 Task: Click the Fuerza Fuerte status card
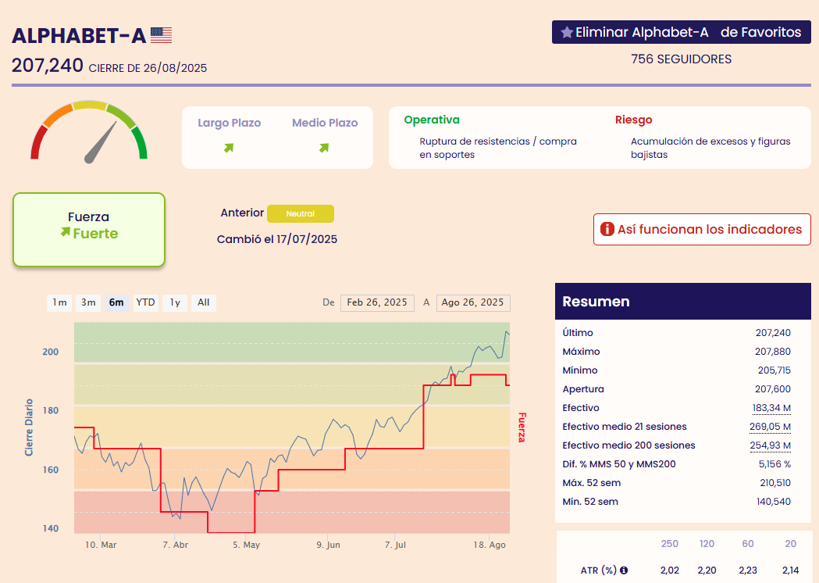point(89,230)
